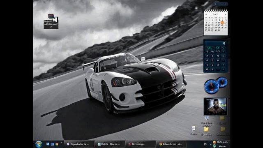263x148 pixels.
Task: Add gadgets with the sidebar plus button
Action: point(216,4)
